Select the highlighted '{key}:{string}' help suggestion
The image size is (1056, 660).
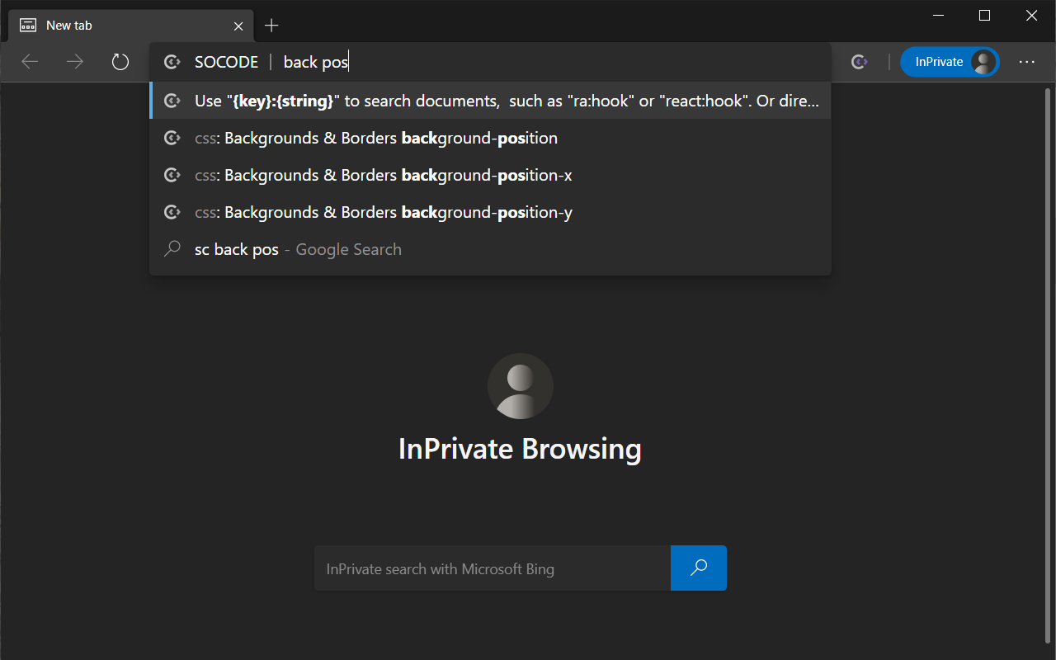tap(490, 100)
